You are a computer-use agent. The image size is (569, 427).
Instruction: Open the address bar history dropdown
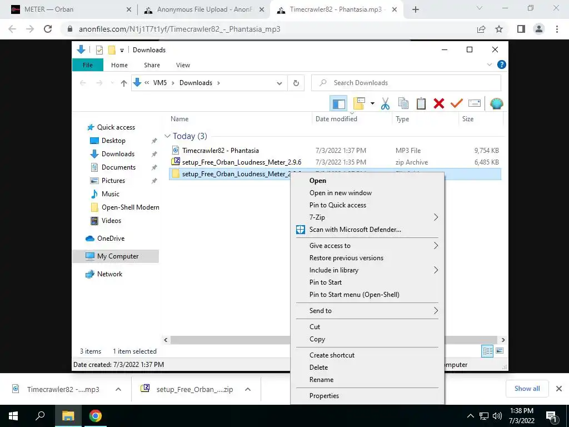click(x=279, y=83)
